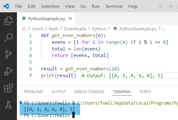Click the Go Forward arrow
Viewport: 178px width, 120px height.
(x=170, y=6)
